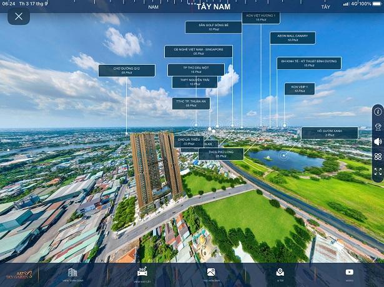
Task: Open the image gallery icon
Action: tap(211, 274)
